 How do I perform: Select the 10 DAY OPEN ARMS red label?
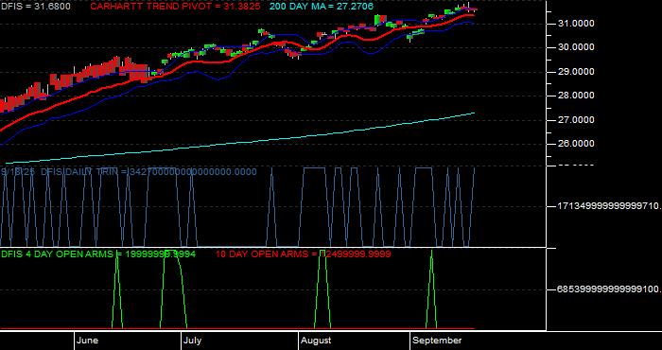point(304,254)
